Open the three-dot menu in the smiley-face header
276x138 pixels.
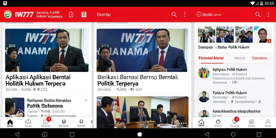click(x=268, y=15)
